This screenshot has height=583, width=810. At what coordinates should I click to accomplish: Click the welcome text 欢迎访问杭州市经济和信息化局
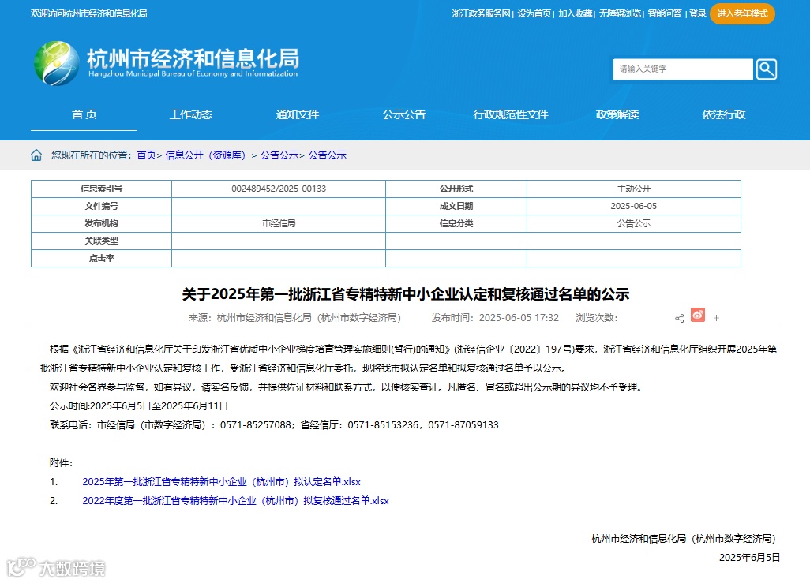tap(89, 13)
